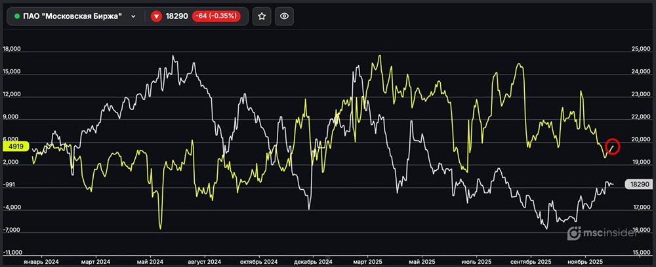Click the ноябрь 2025 time axis label
The height and width of the screenshot is (267, 656).
point(585,262)
